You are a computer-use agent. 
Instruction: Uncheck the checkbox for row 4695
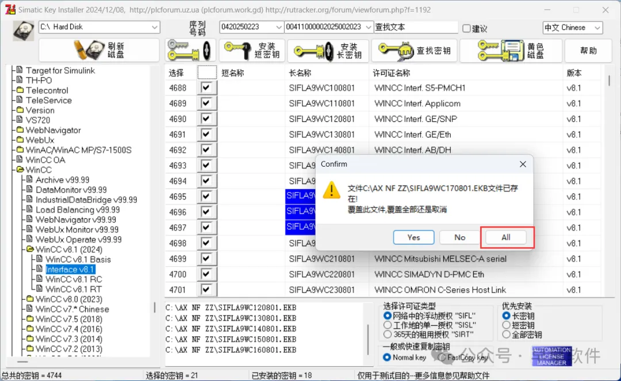click(206, 196)
